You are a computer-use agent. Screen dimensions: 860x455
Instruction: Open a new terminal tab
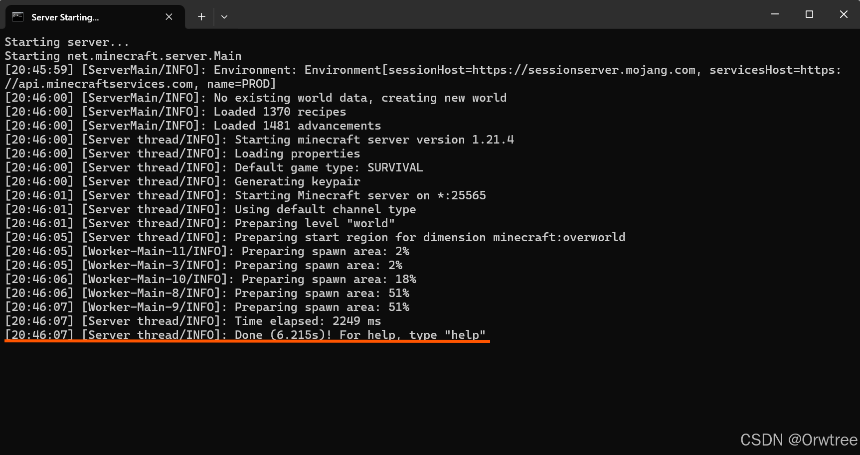[x=201, y=17]
